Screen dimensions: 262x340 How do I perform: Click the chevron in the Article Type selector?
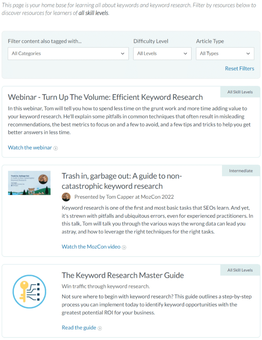tap(248, 53)
